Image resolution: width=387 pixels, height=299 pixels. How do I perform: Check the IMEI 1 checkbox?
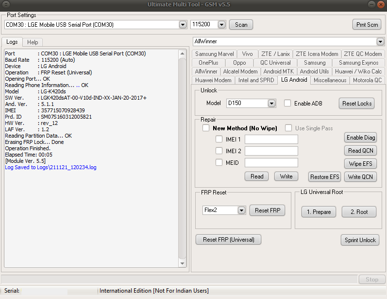tap(219, 139)
